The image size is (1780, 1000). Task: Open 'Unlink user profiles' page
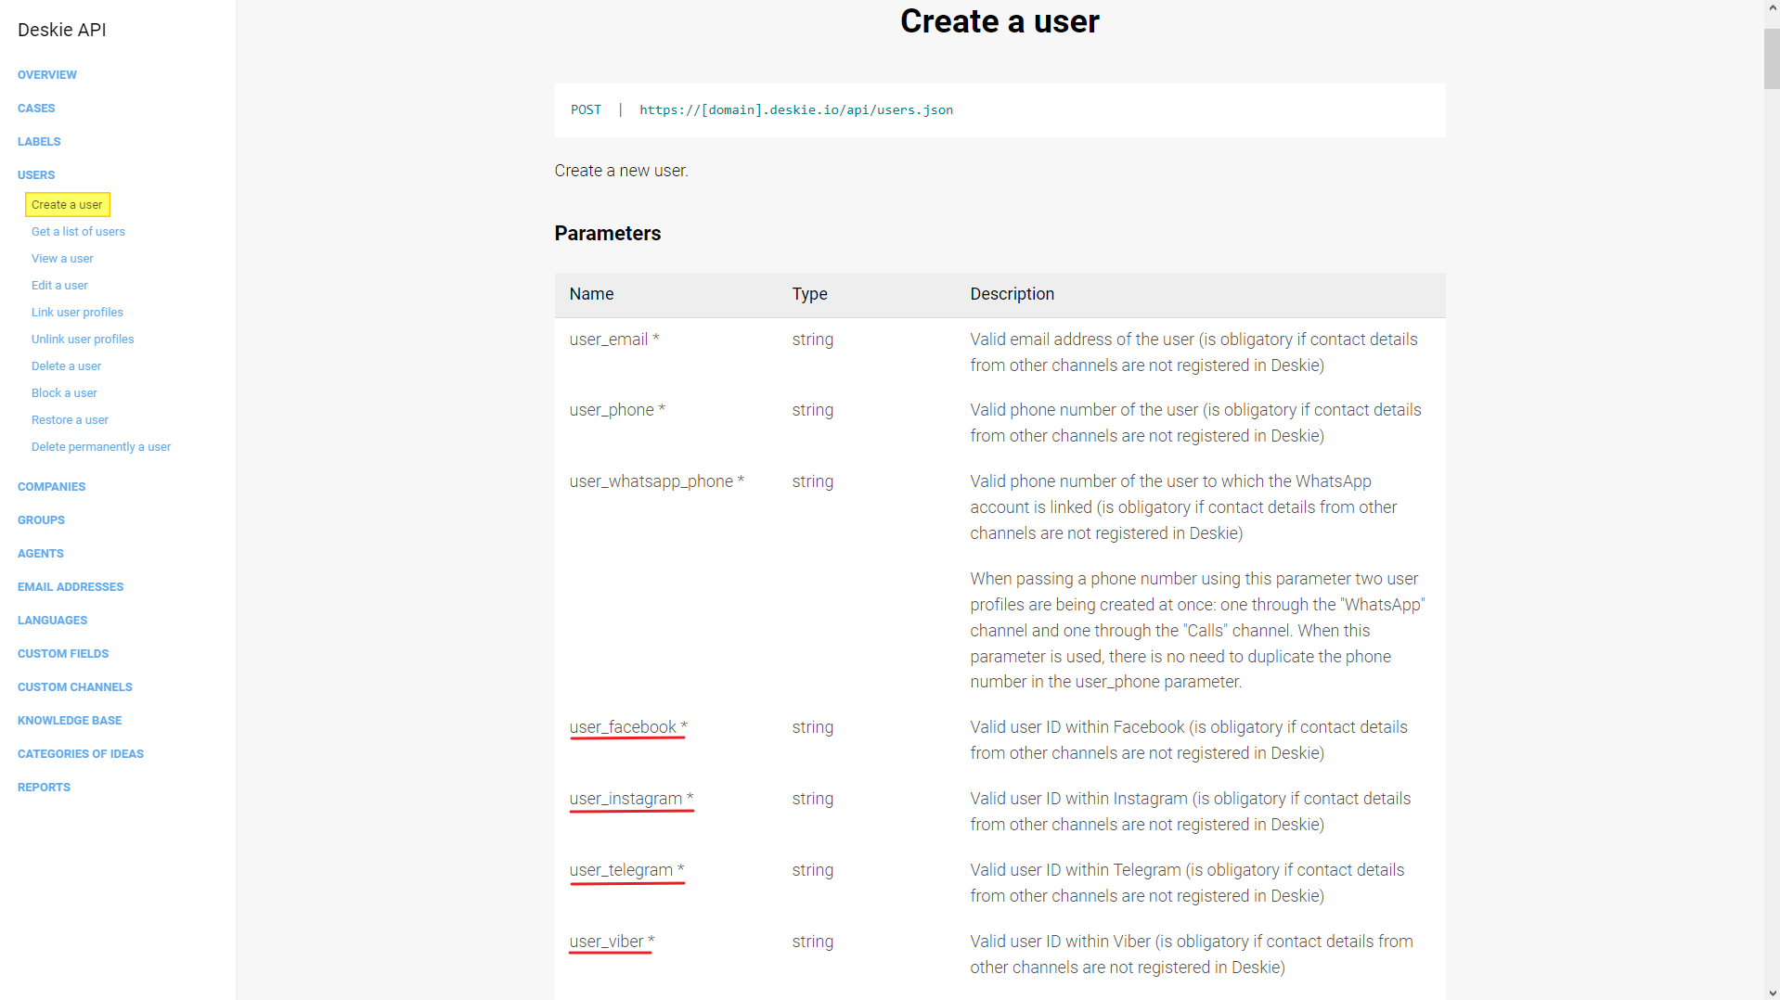click(x=83, y=340)
